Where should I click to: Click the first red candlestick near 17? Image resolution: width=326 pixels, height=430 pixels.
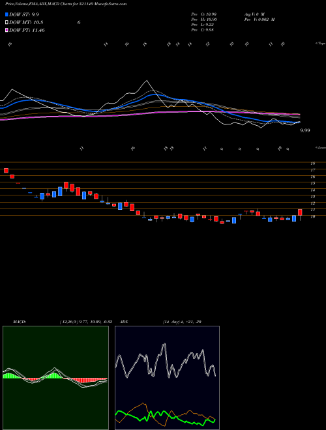6,171
